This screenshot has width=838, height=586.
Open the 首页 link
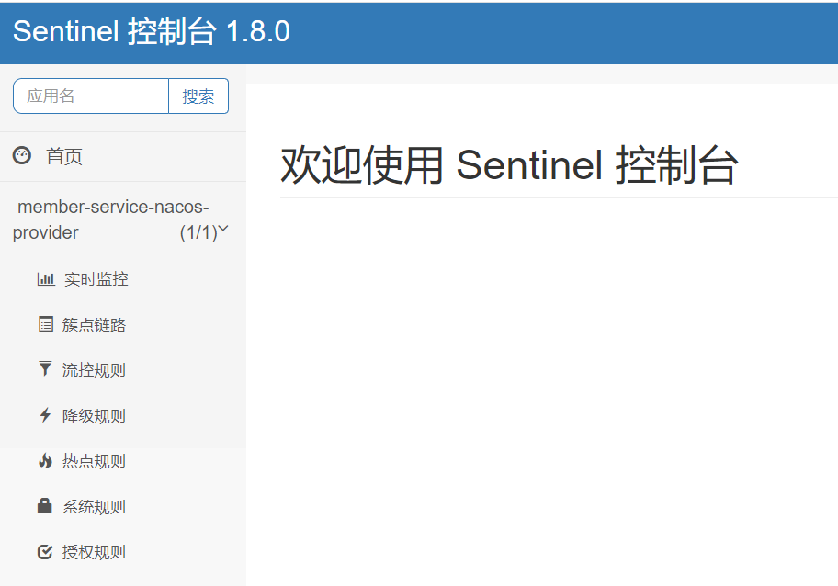(x=64, y=157)
